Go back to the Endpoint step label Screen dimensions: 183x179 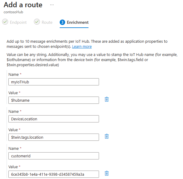coord(18,22)
